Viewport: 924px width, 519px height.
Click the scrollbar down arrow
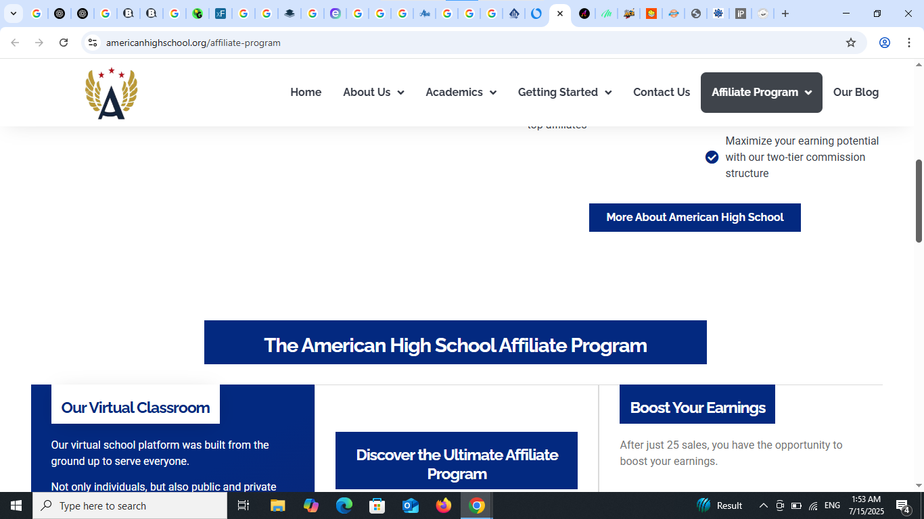(919, 485)
